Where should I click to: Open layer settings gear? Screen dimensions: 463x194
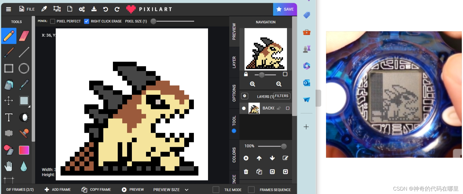pyautogui.click(x=245, y=96)
